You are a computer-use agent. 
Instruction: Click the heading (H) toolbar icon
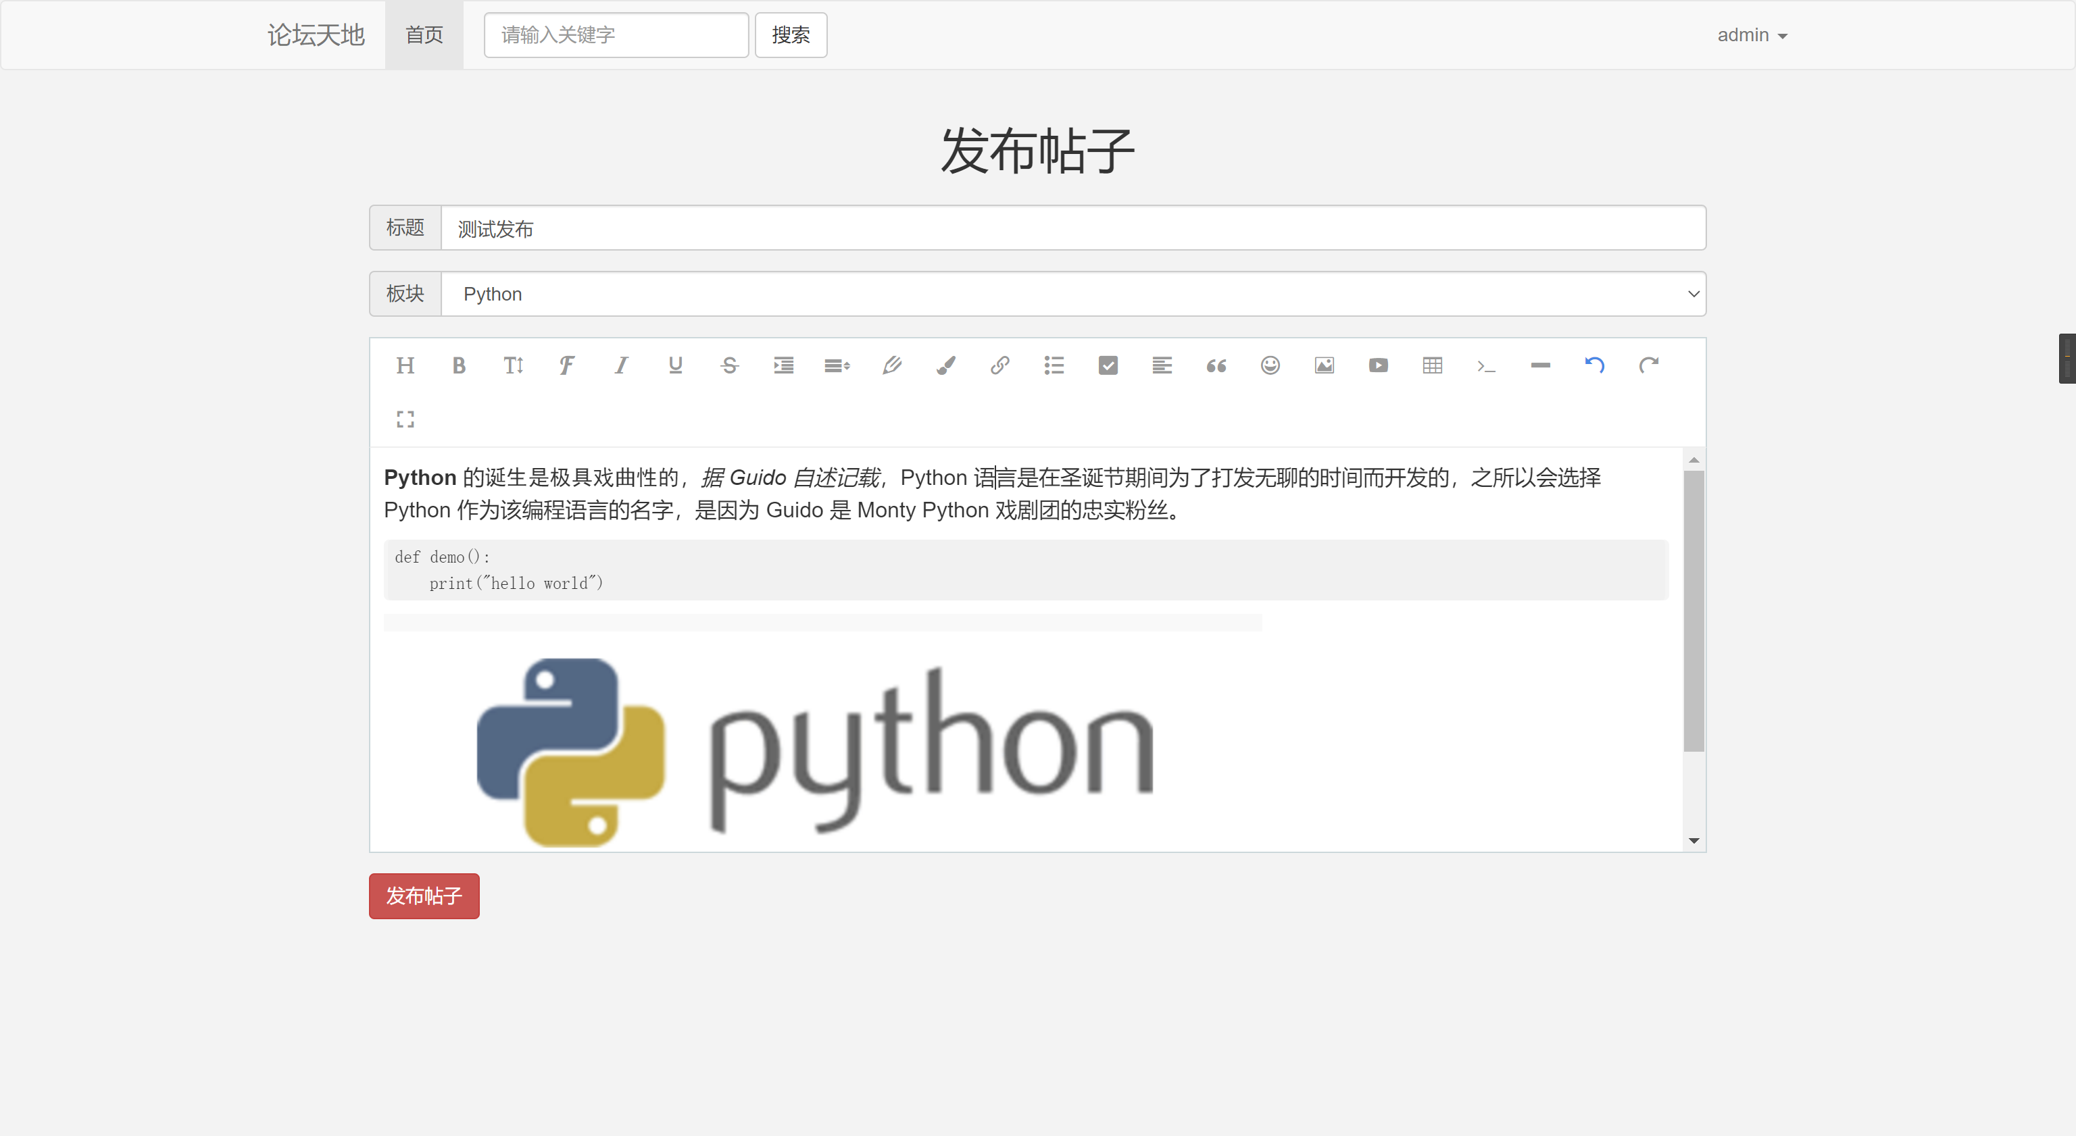point(405,366)
